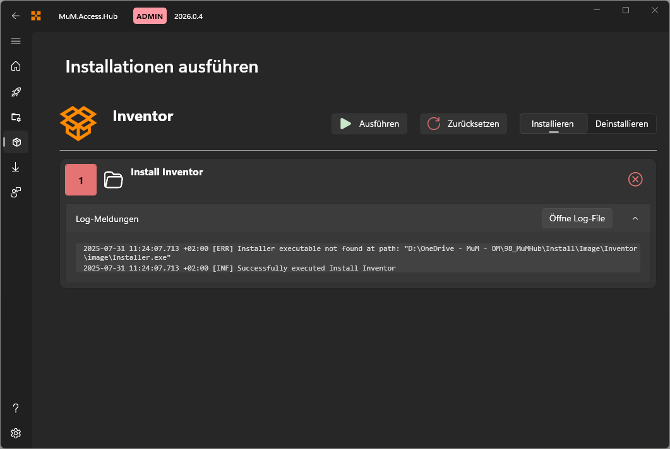Click Ausführen to run the installation
Image resolution: width=670 pixels, height=449 pixels.
coord(369,124)
